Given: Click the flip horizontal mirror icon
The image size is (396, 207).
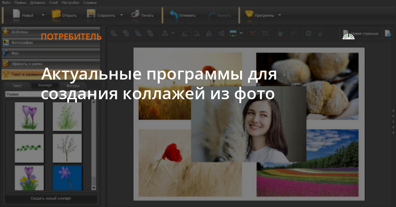Looking at the screenshot, I should pyautogui.click(x=209, y=33).
